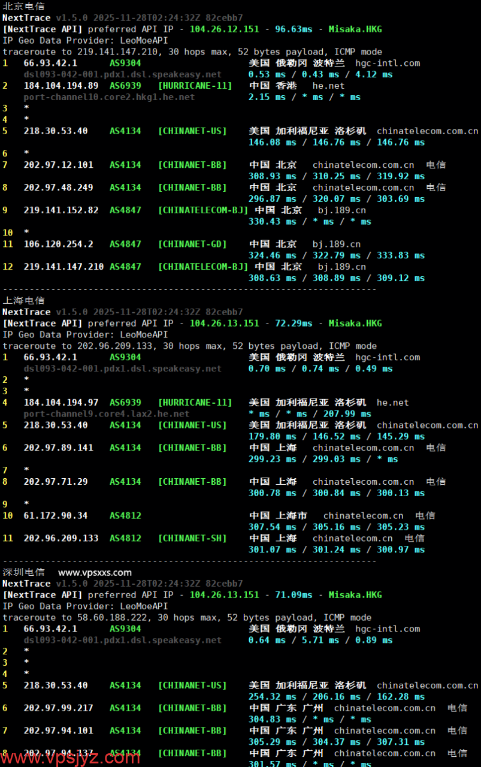This screenshot has height=767, width=481.
Task: Click the www.vpsxxs.com link beside 深圳电信
Action: tap(95, 572)
